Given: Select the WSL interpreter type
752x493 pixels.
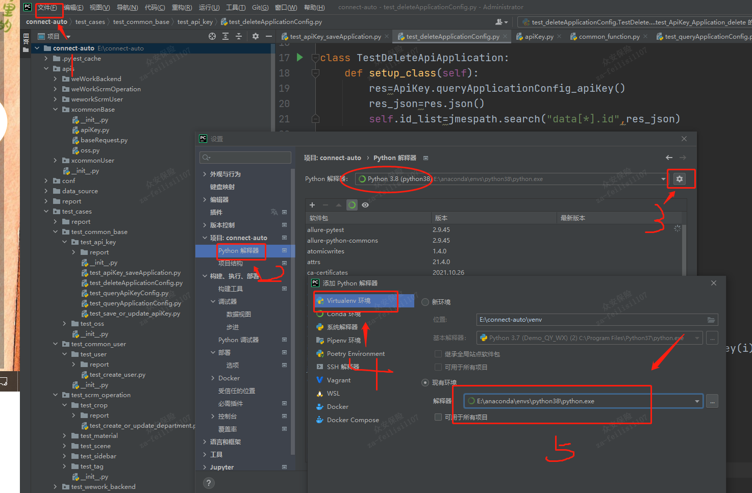Looking at the screenshot, I should 333,393.
